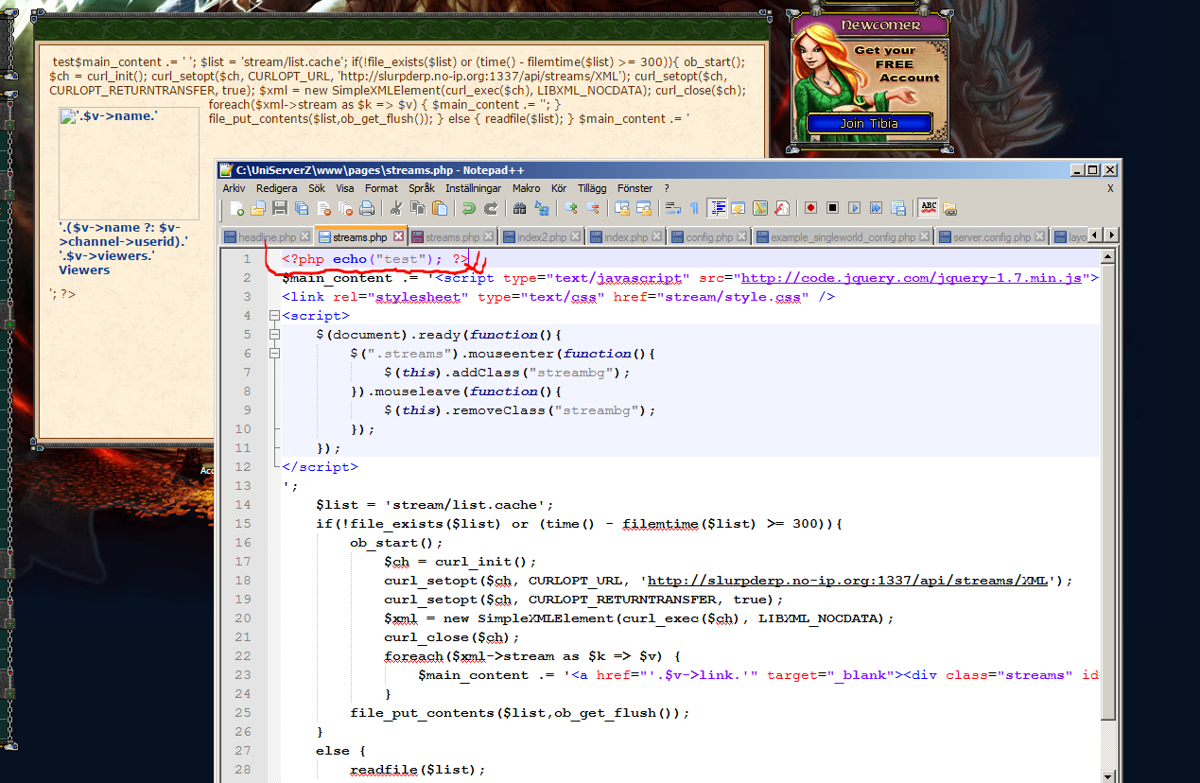Close the document with the menu bar X
Image resolution: width=1200 pixels, height=783 pixels.
click(1110, 188)
